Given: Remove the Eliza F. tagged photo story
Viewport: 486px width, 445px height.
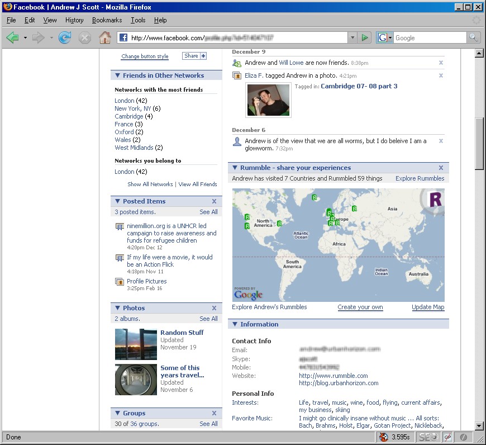Looking at the screenshot, I should click(x=441, y=75).
